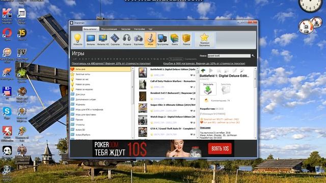Open Skype desktop shortcut
The width and height of the screenshot is (326, 183).
pyautogui.click(x=7, y=113)
